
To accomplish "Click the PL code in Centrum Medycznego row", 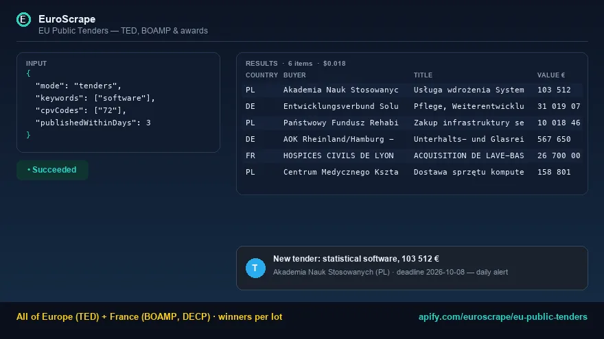I will [251, 172].
